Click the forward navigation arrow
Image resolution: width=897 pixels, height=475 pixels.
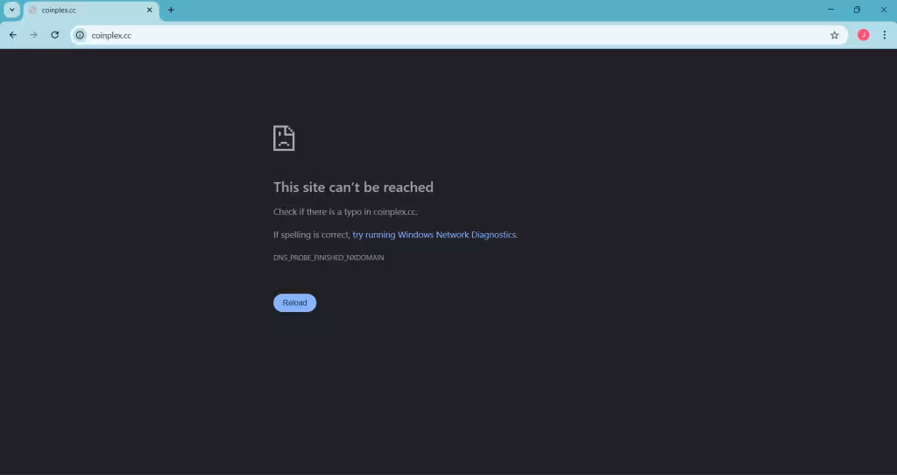[x=33, y=35]
